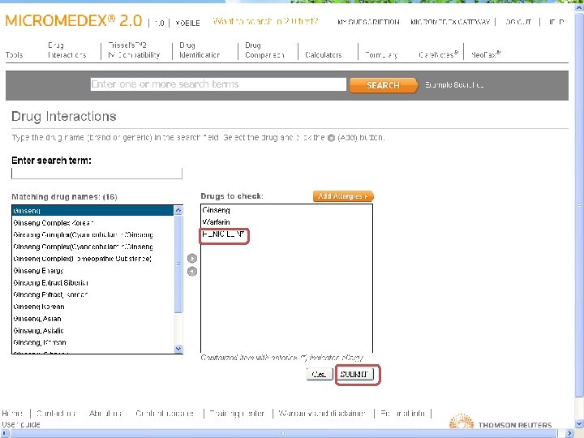Click the Editorial info footer link

pos(402,414)
